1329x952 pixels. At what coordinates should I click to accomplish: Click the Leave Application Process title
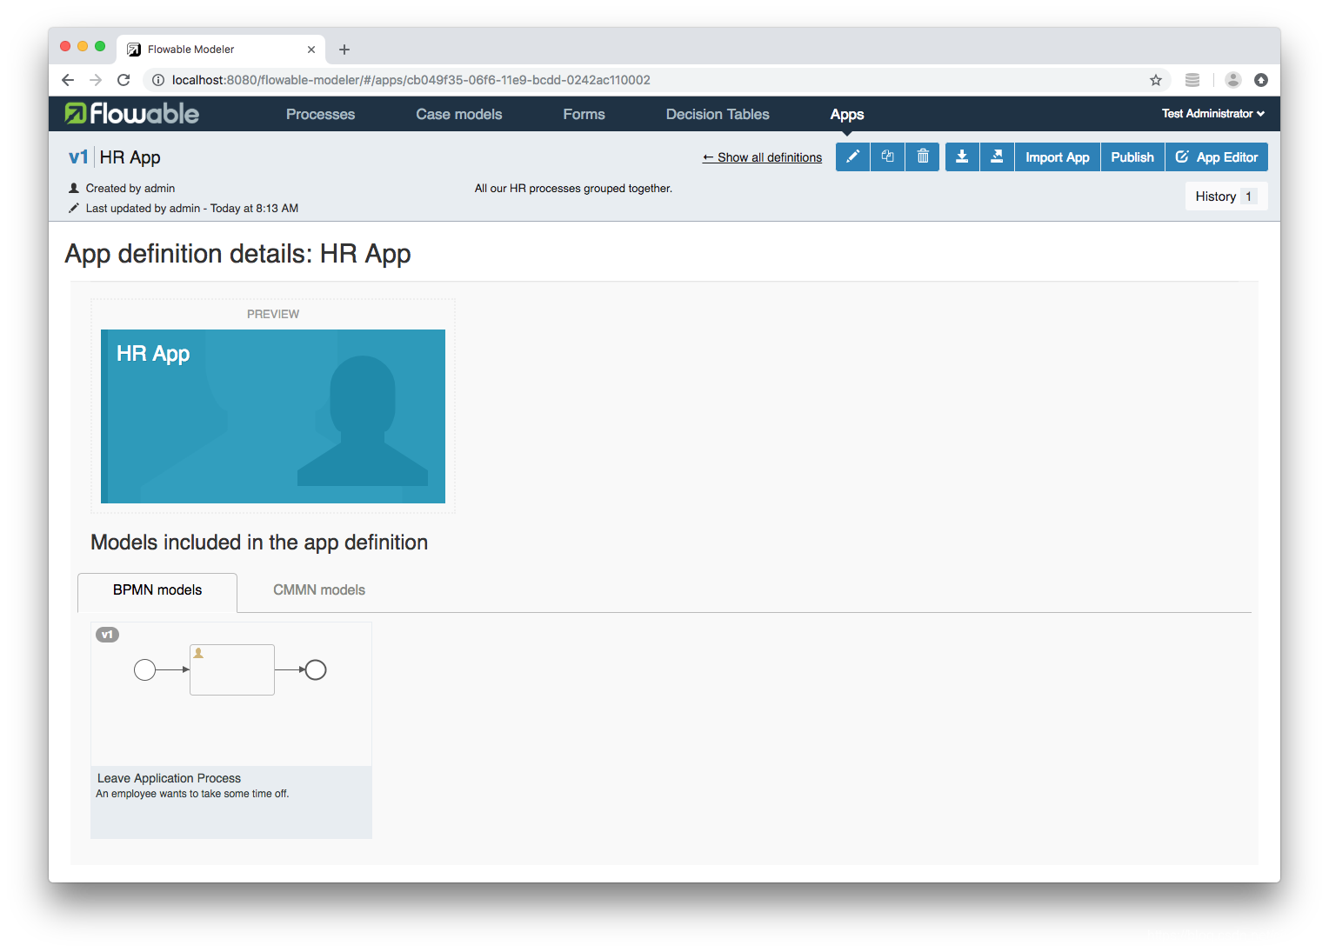[169, 778]
